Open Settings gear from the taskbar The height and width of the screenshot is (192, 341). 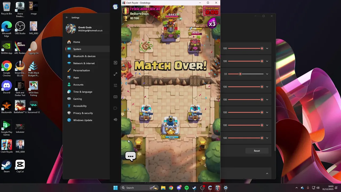pos(226,188)
